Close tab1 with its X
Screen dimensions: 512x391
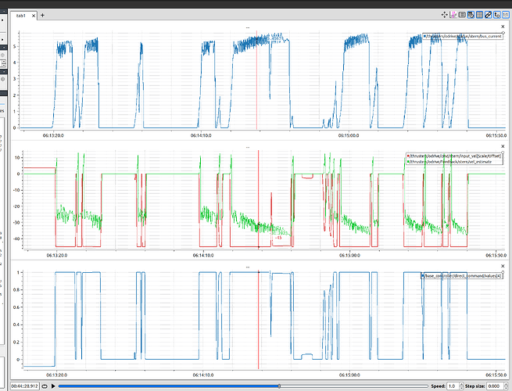click(34, 16)
